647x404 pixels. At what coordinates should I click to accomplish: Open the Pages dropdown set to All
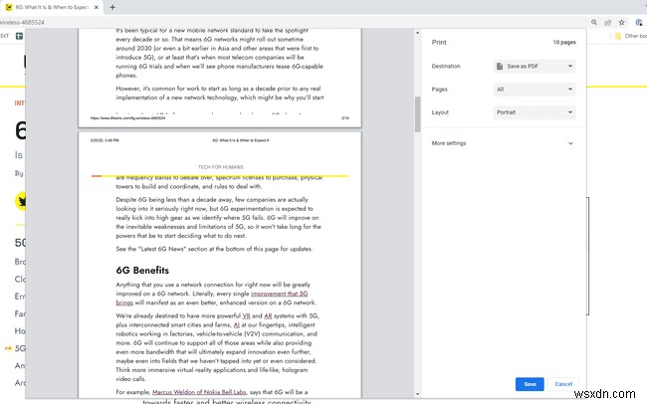click(x=535, y=90)
